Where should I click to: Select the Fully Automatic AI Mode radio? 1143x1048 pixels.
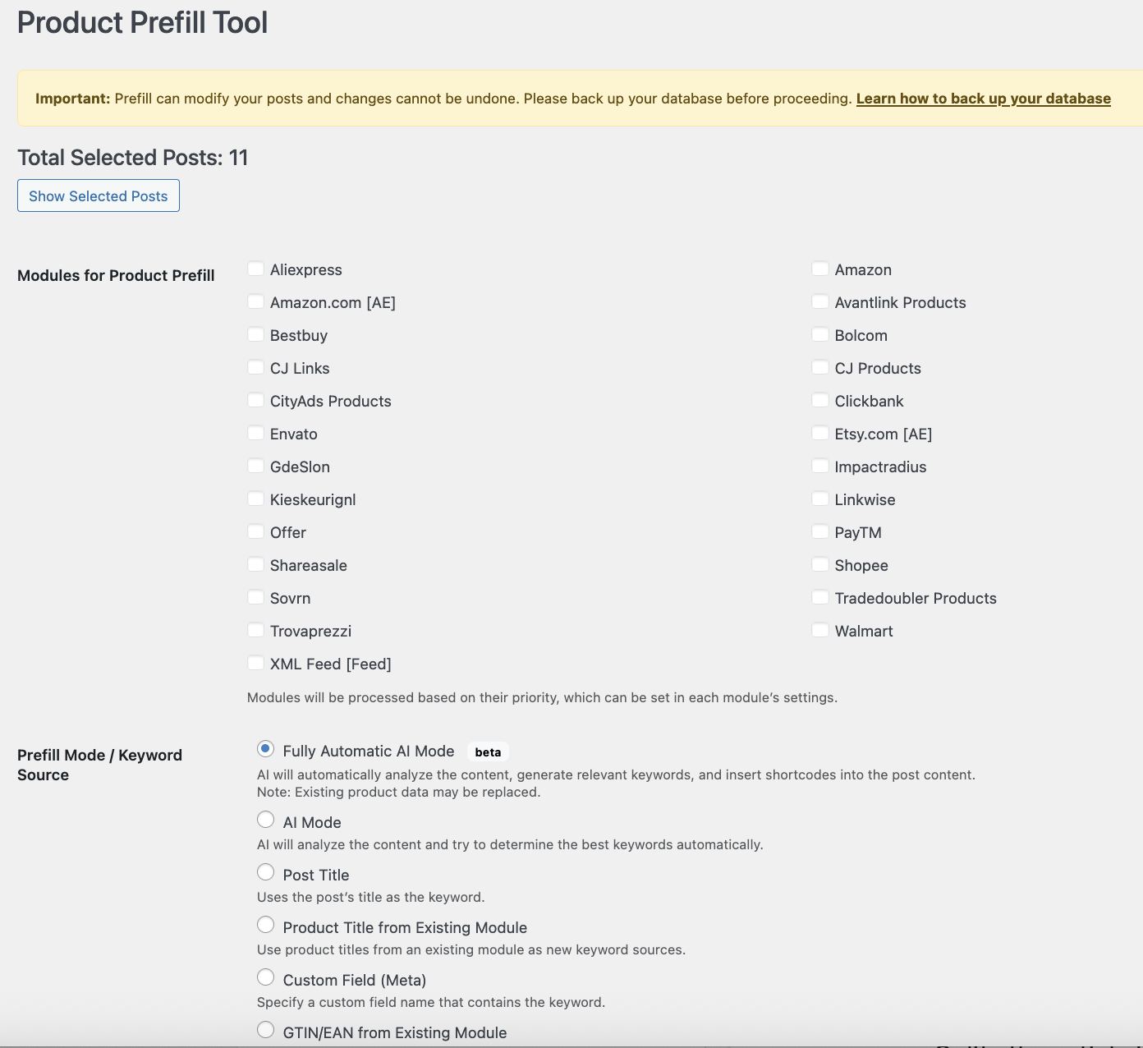[265, 749]
